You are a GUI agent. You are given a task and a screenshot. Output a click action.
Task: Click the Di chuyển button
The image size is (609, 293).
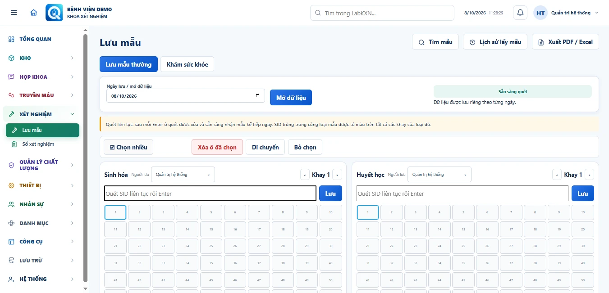pos(265,147)
